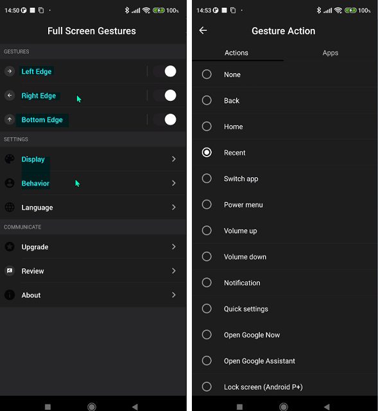Click the Review chat icon

pyautogui.click(x=10, y=271)
